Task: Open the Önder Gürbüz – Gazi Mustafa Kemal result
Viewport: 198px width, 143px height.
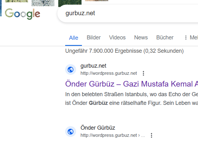Action: pyautogui.click(x=132, y=84)
